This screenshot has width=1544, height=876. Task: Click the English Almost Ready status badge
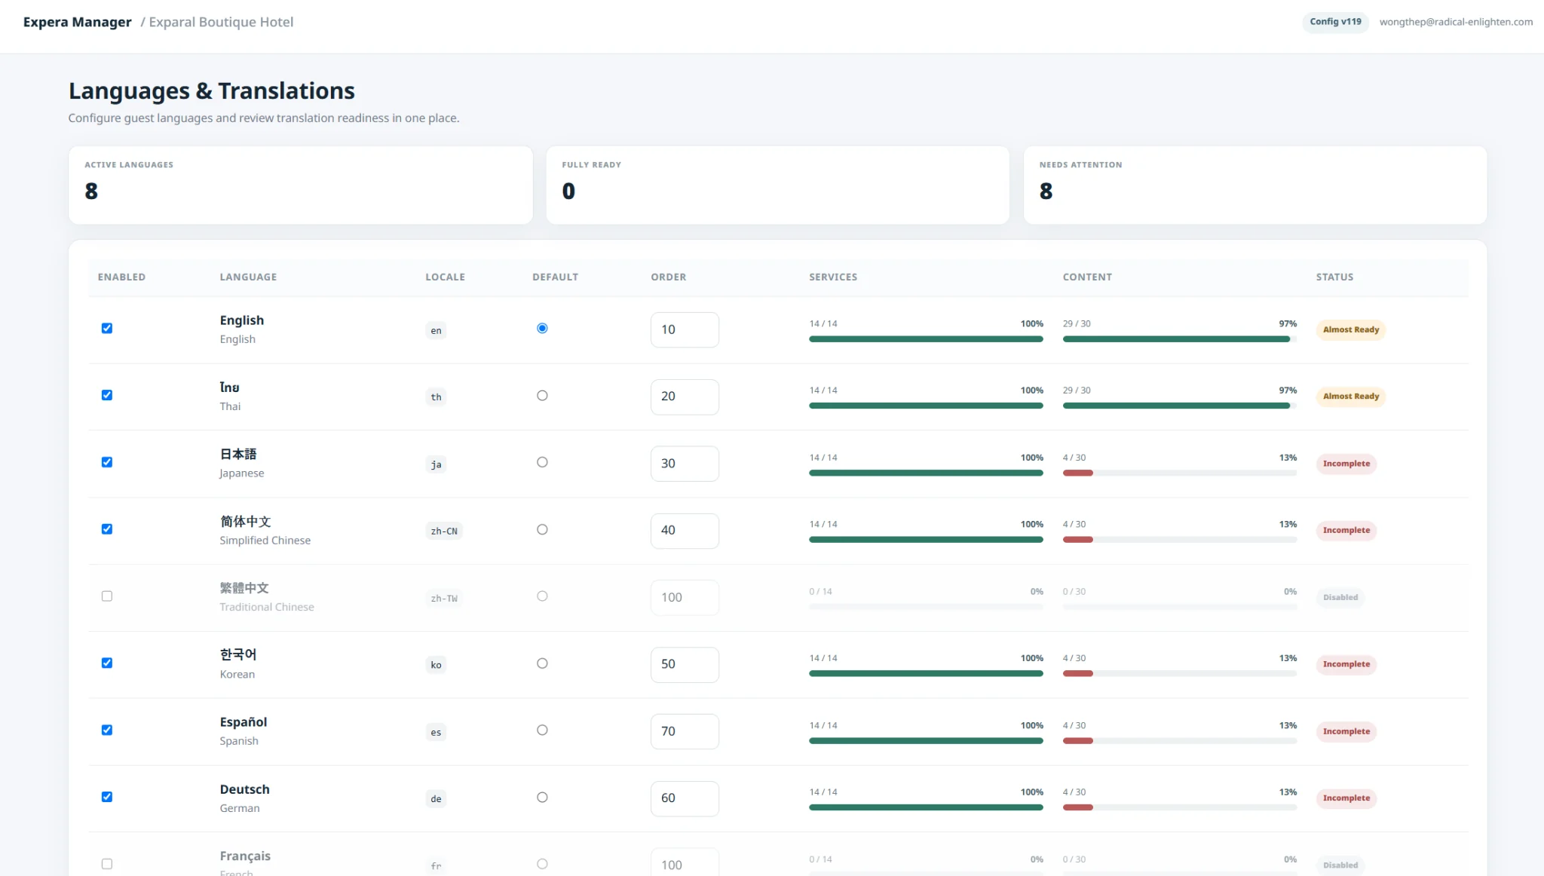click(x=1350, y=329)
